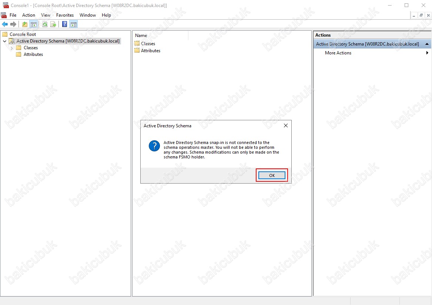432x305 pixels.
Task: Click OK in the Active Directory Schema dialog
Action: 272,175
